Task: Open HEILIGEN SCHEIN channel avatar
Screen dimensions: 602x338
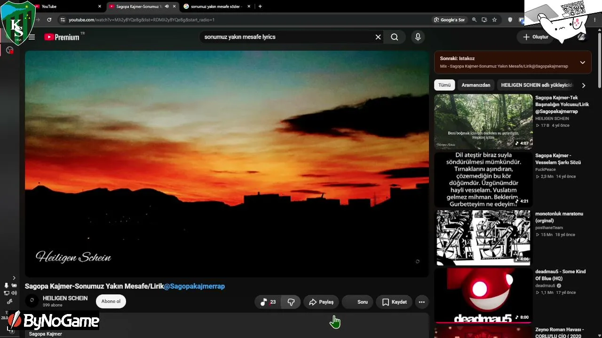Action: [32, 300]
